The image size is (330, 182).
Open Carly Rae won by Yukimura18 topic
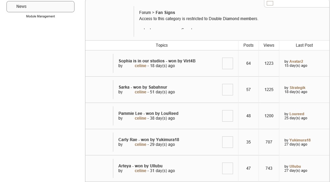(149, 140)
